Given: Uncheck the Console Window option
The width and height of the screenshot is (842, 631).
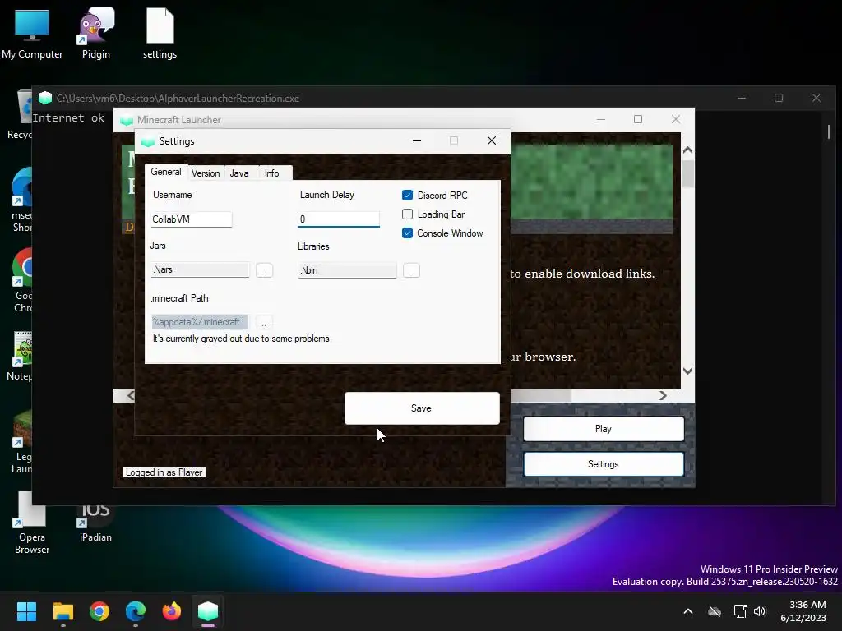Looking at the screenshot, I should click(408, 233).
